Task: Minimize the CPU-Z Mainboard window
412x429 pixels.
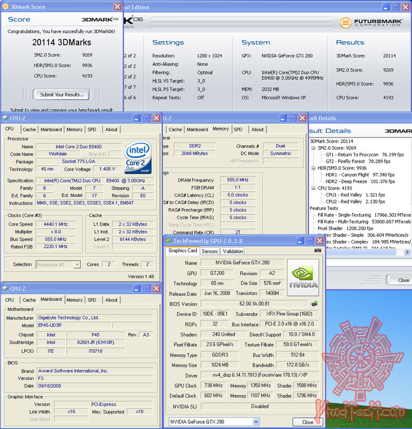Action: pos(137,288)
